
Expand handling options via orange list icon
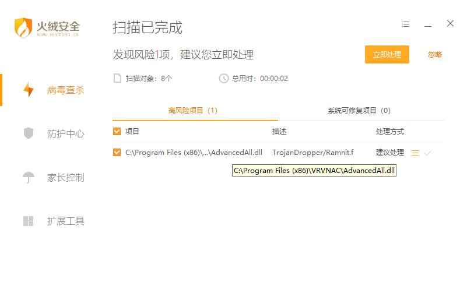pyautogui.click(x=415, y=153)
